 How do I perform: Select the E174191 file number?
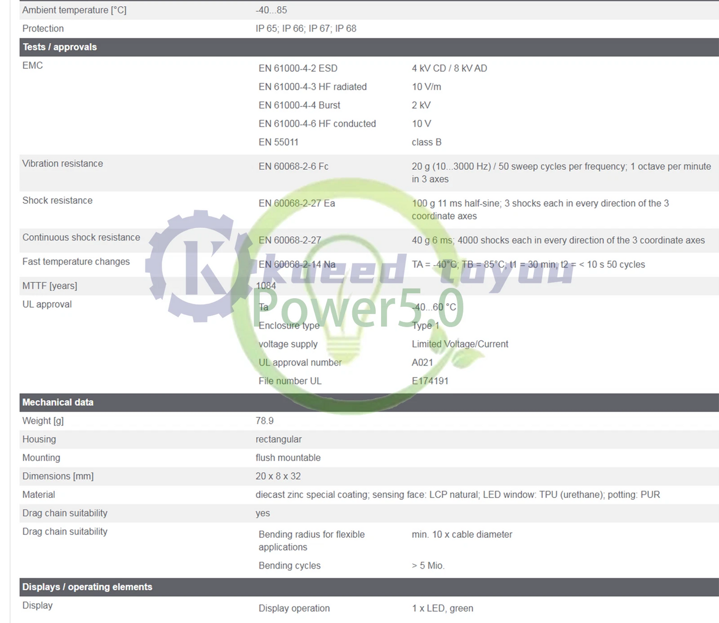coord(430,381)
